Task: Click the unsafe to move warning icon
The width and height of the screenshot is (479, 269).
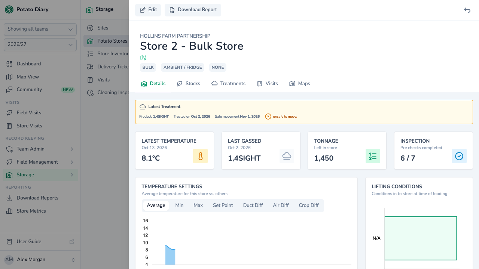Action: (268, 117)
